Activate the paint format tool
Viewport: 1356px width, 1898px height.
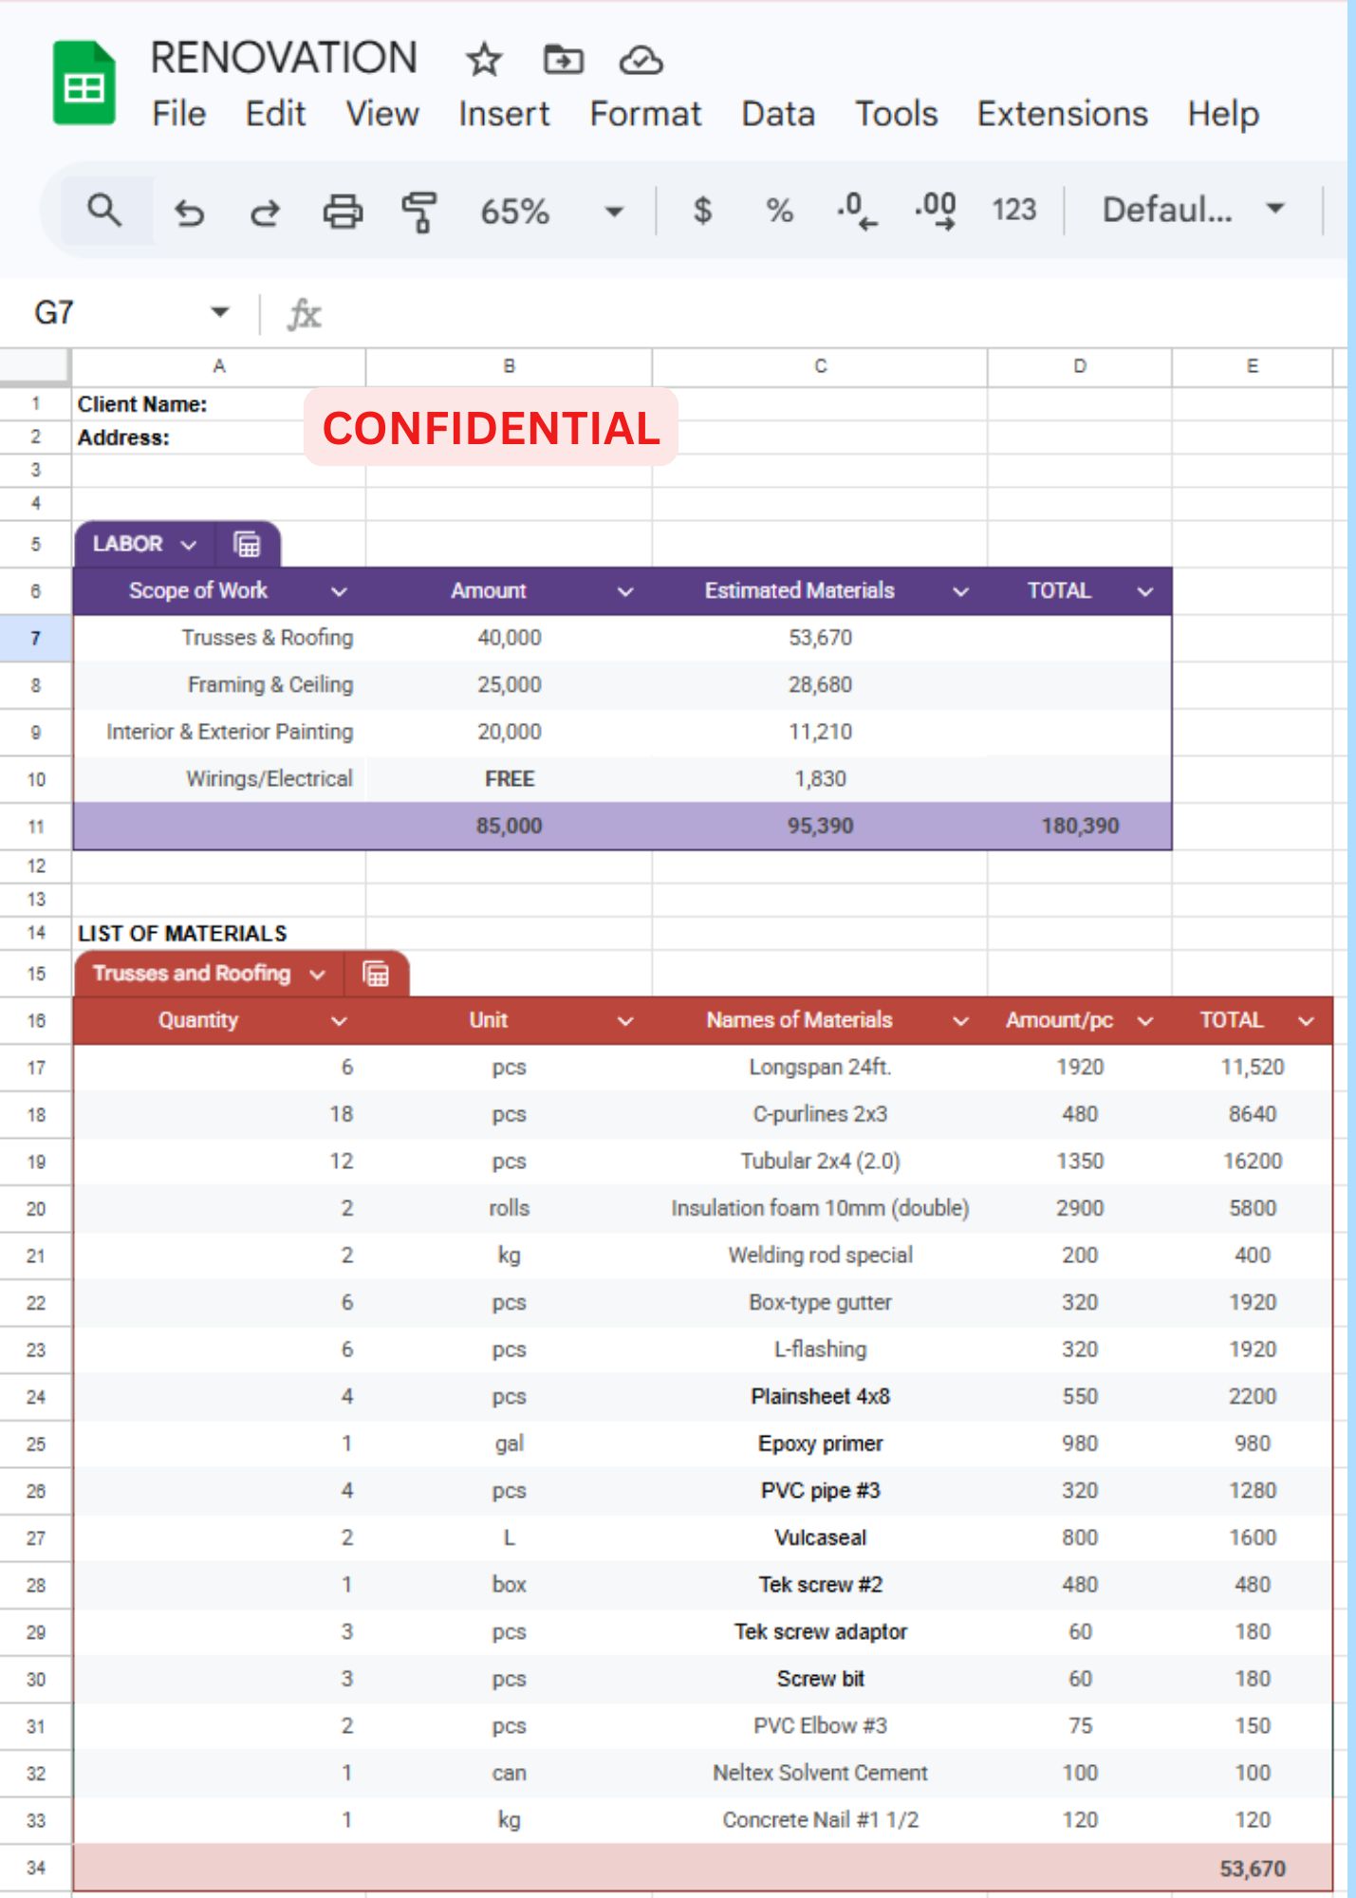coord(418,212)
